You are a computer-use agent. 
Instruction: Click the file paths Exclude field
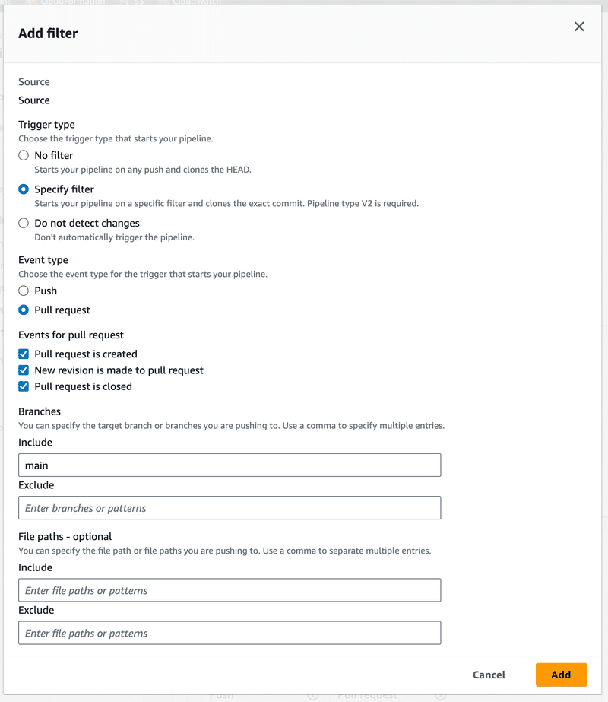tap(230, 633)
